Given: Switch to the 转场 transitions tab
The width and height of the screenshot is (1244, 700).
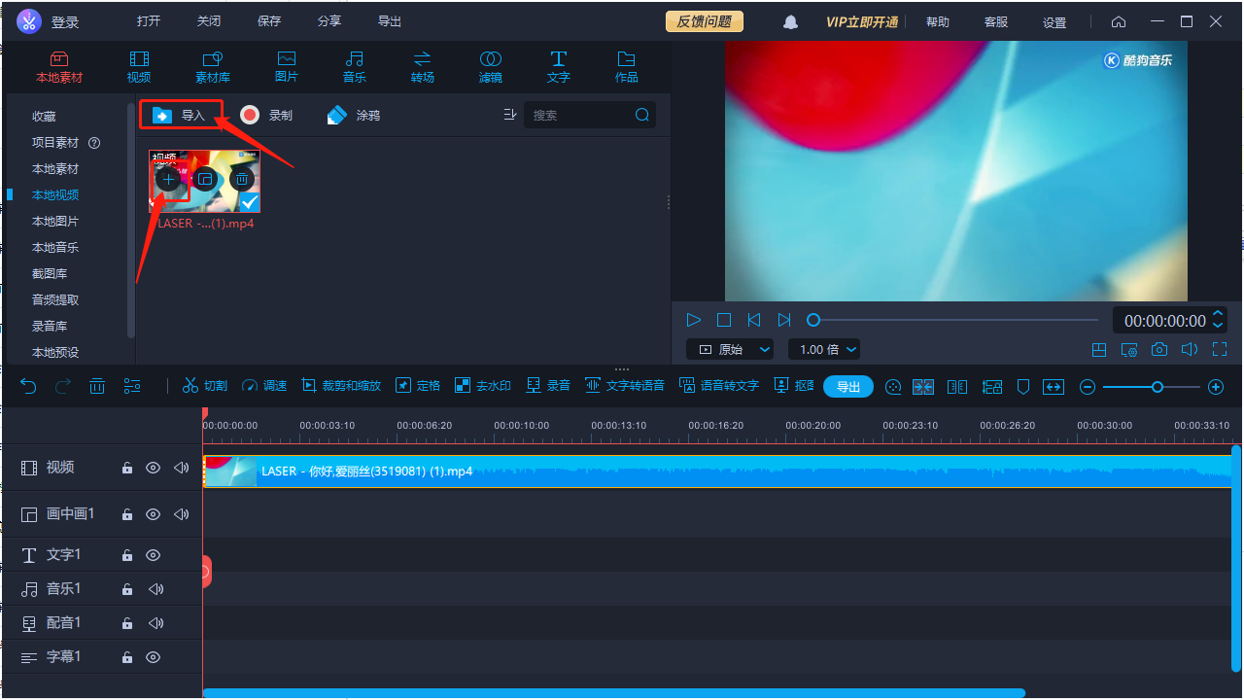Looking at the screenshot, I should [x=422, y=66].
